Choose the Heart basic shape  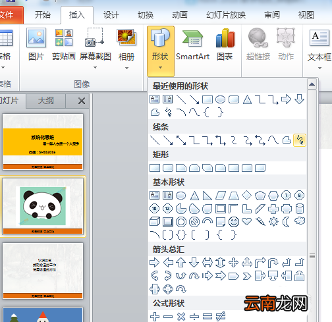247,222
